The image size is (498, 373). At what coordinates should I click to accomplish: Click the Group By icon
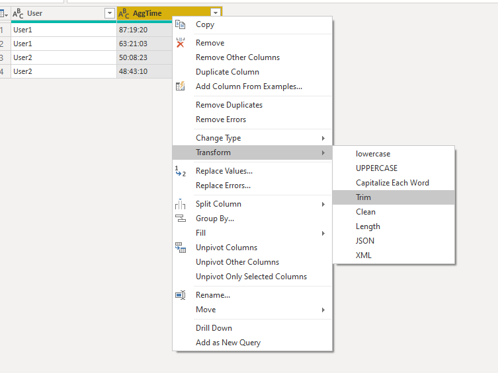pos(181,219)
